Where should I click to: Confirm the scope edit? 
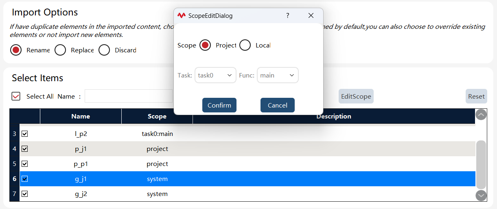[219, 105]
